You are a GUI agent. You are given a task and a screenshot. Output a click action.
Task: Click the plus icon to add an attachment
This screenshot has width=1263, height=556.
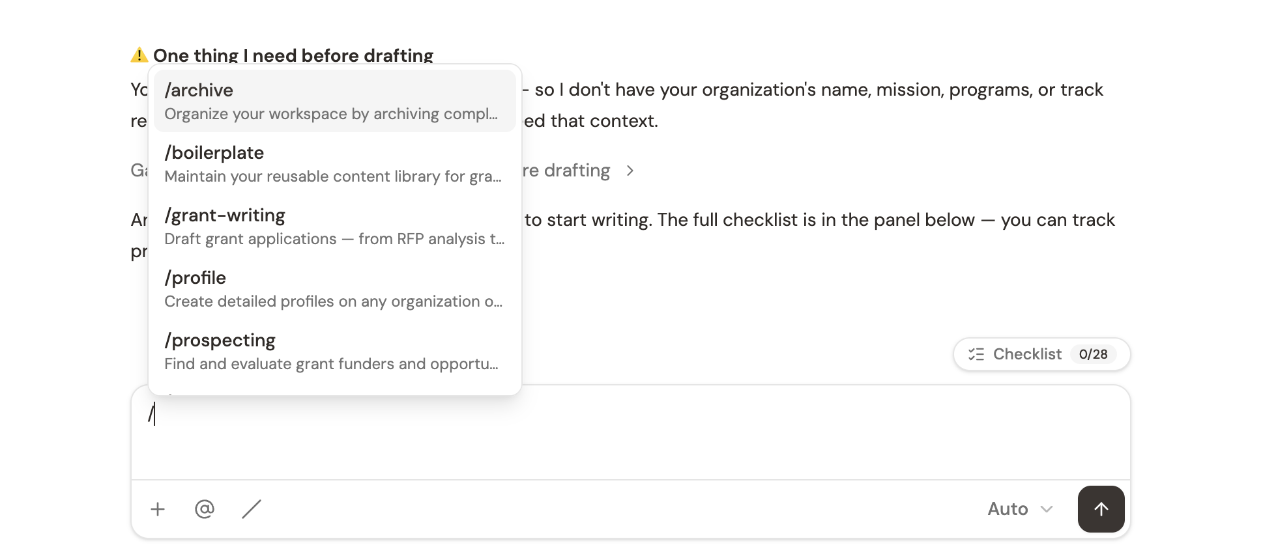[x=157, y=508]
